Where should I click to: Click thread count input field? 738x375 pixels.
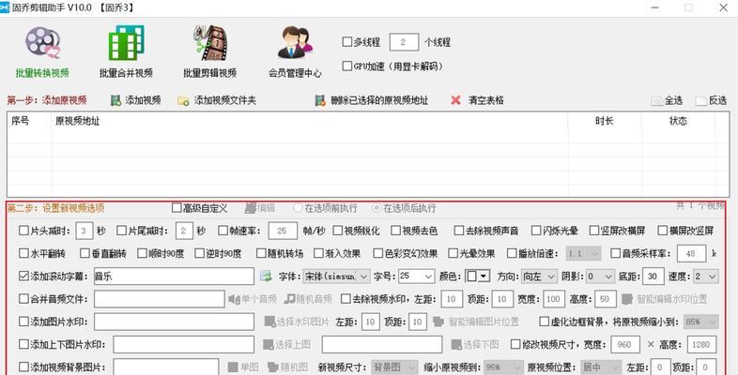(x=404, y=42)
